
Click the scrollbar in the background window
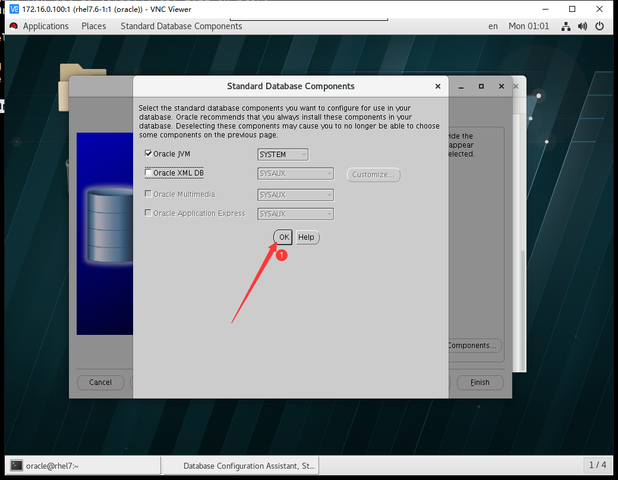(x=523, y=310)
